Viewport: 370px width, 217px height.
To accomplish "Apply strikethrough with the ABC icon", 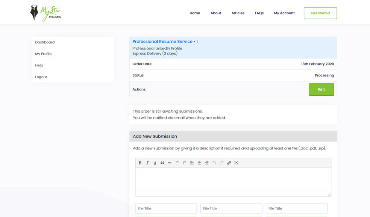I will [x=170, y=163].
